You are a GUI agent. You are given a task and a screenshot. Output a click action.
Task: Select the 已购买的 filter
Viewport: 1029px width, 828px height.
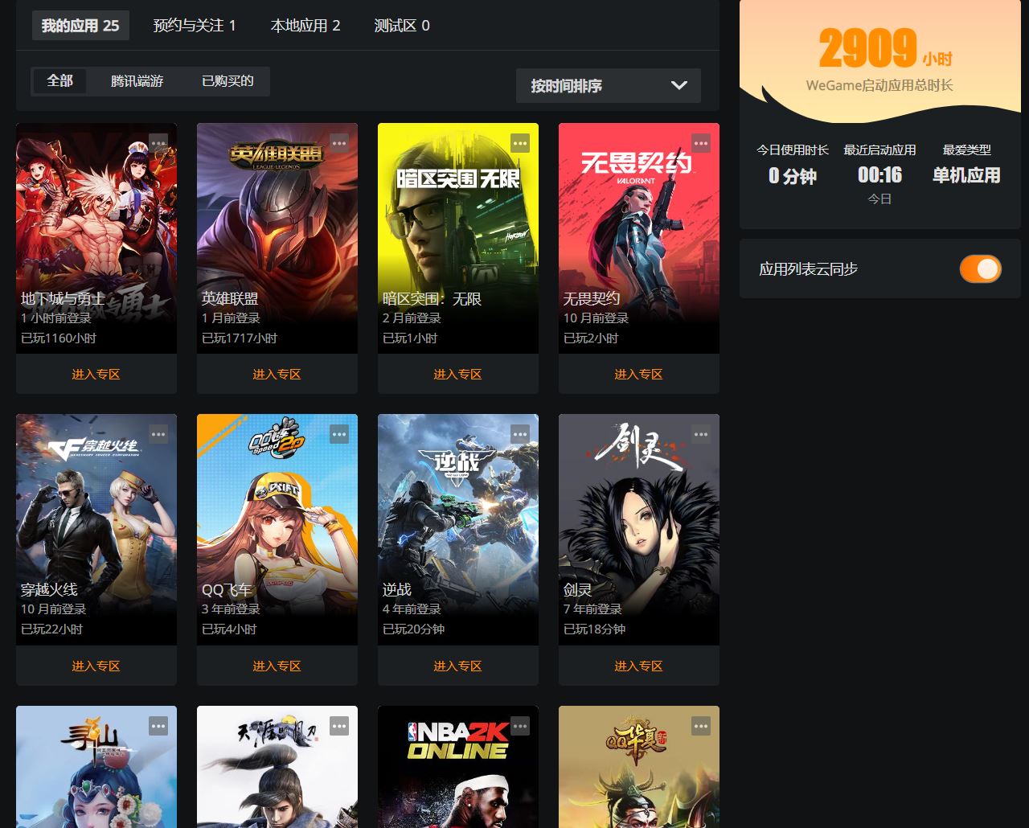pyautogui.click(x=228, y=81)
